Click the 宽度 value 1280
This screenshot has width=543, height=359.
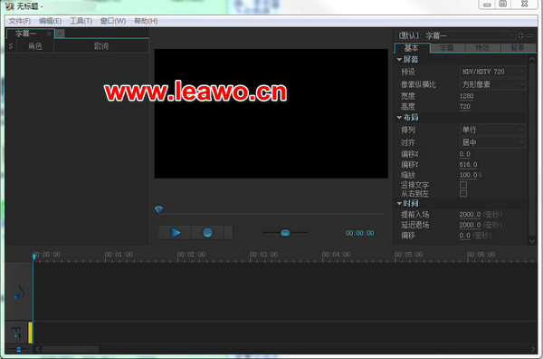(466, 96)
